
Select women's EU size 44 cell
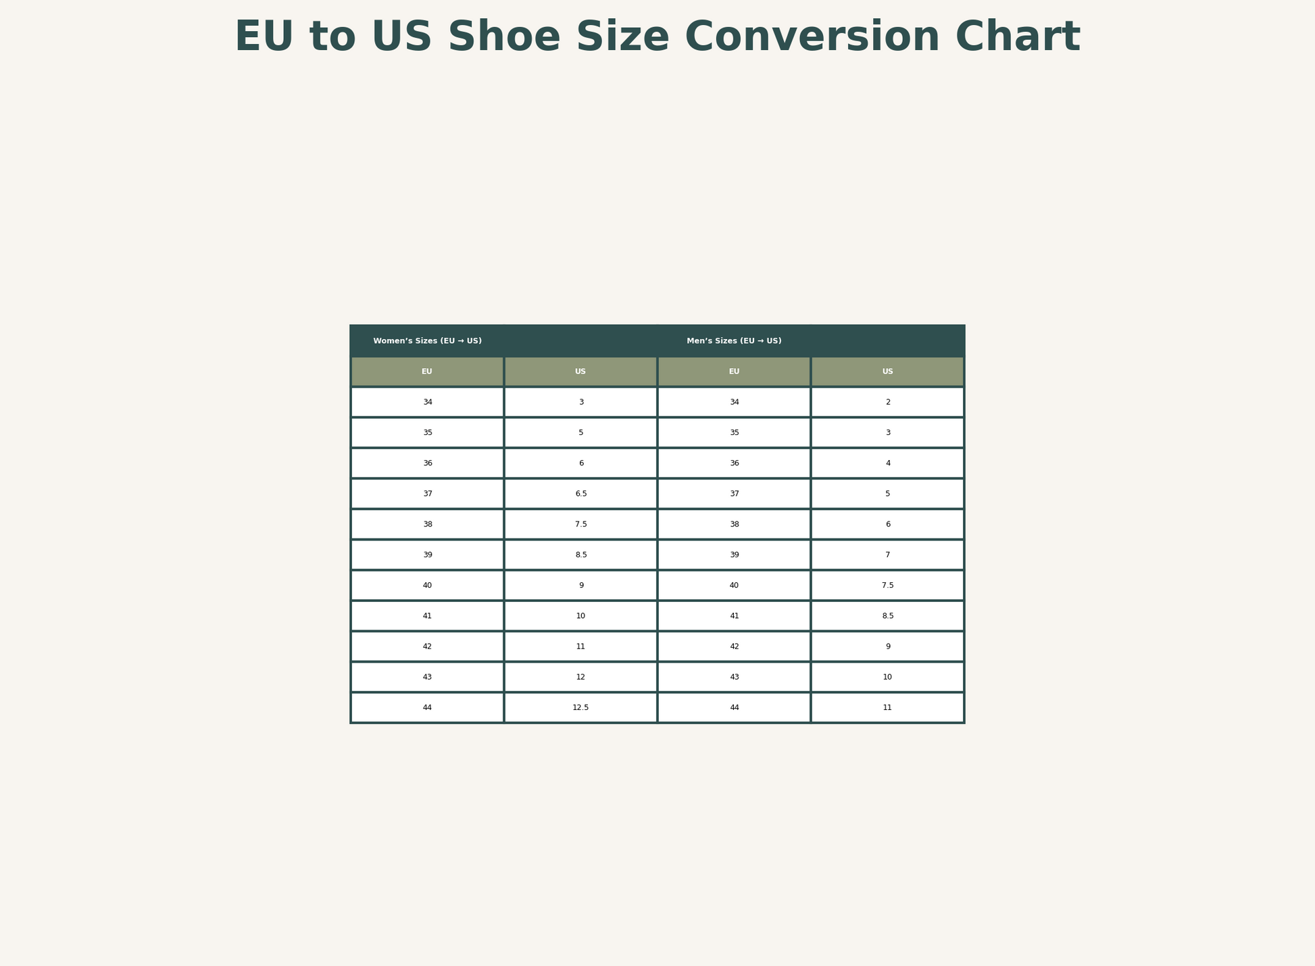(x=427, y=707)
